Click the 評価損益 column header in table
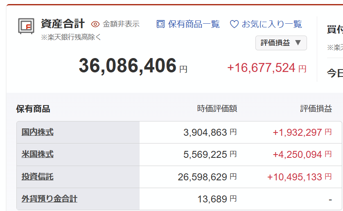This screenshot has height=211, width=343. tap(316, 109)
